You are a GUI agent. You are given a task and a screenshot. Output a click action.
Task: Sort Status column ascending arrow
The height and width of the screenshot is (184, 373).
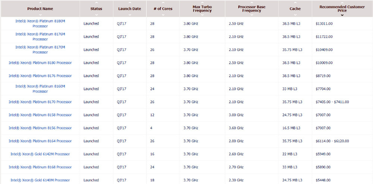96,3
